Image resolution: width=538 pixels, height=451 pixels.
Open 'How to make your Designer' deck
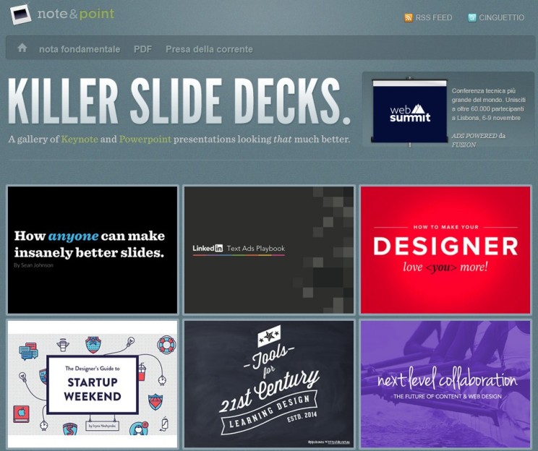tap(445, 250)
